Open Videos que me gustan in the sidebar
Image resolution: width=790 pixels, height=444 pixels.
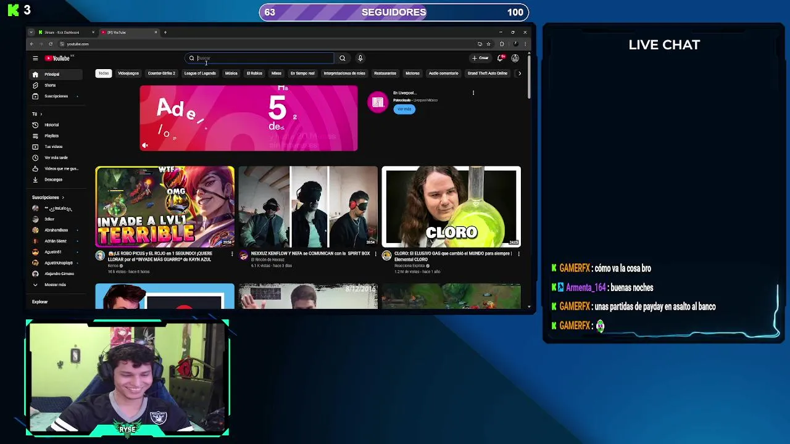click(56, 168)
